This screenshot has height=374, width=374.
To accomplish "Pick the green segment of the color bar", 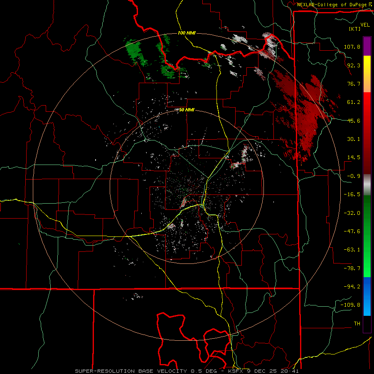I will click(x=367, y=236).
